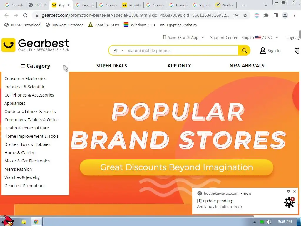Select Home & Garden category

pyautogui.click(x=20, y=153)
